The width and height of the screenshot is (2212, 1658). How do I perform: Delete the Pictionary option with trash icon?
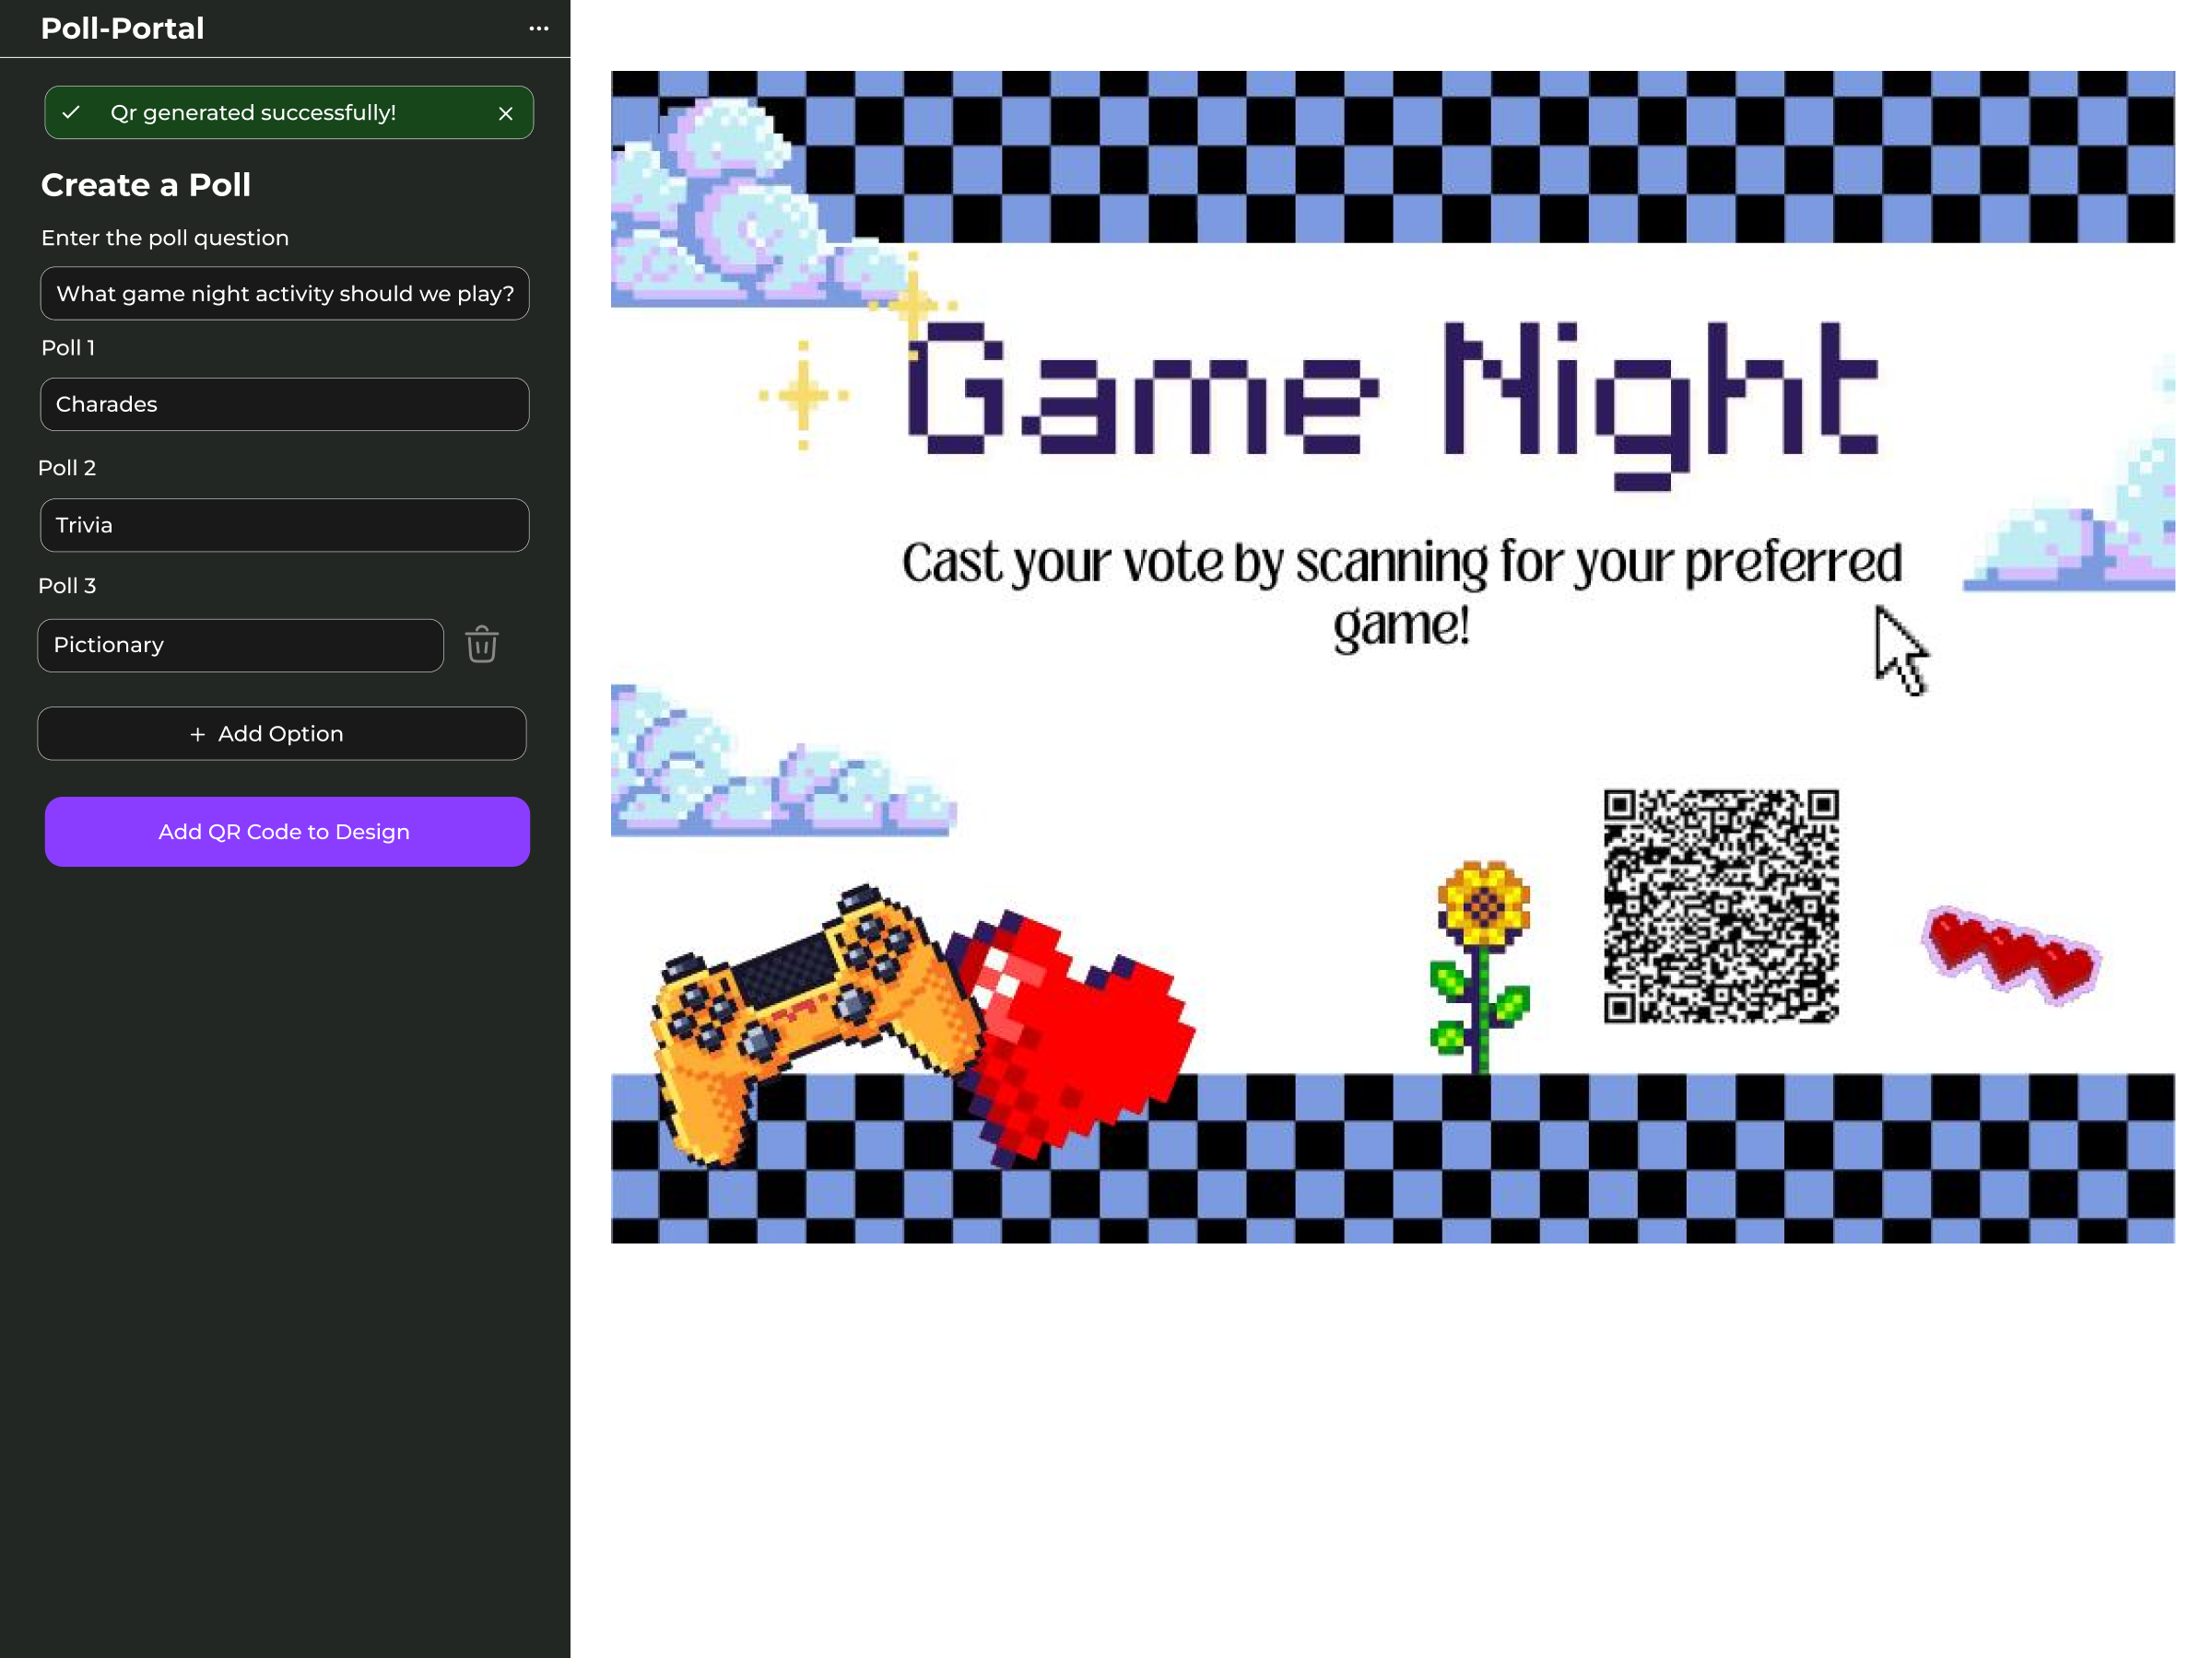481,645
